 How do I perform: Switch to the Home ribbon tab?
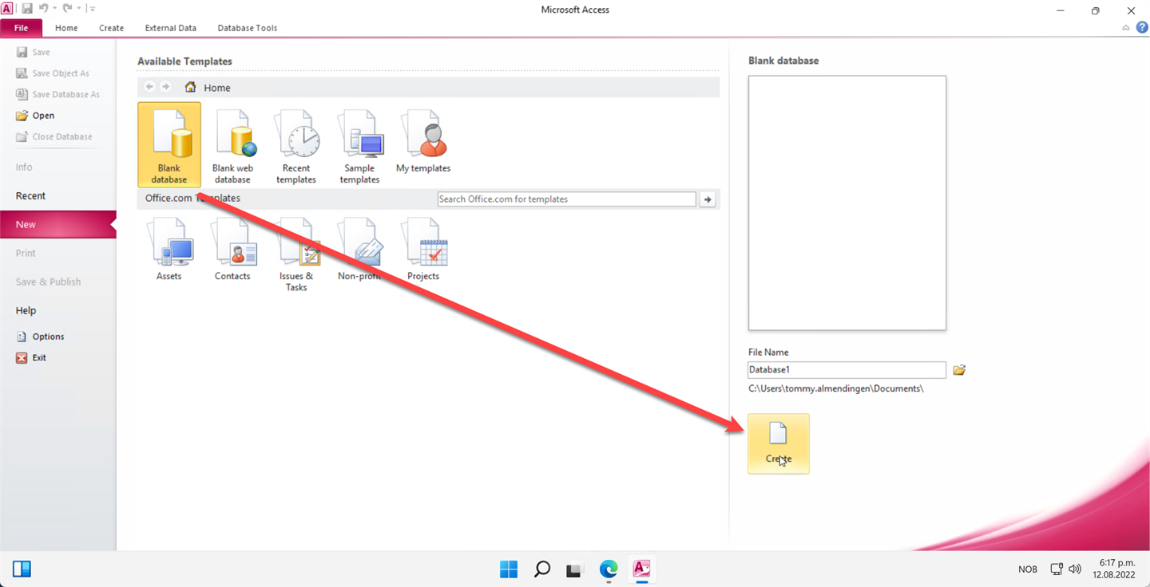coord(66,28)
